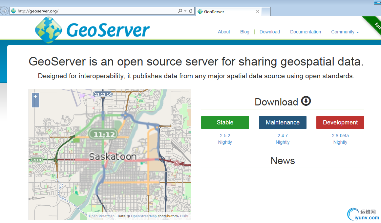
Task: Click the browser forward arrow button
Action: tap(4, 11)
